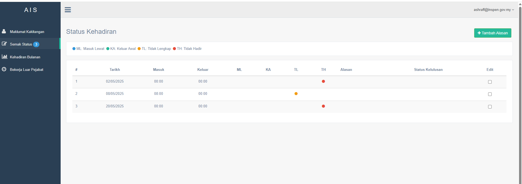Image resolution: width=522 pixels, height=184 pixels.
Task: Click the Maklumat Kakitangan user icon
Action: tap(4, 31)
